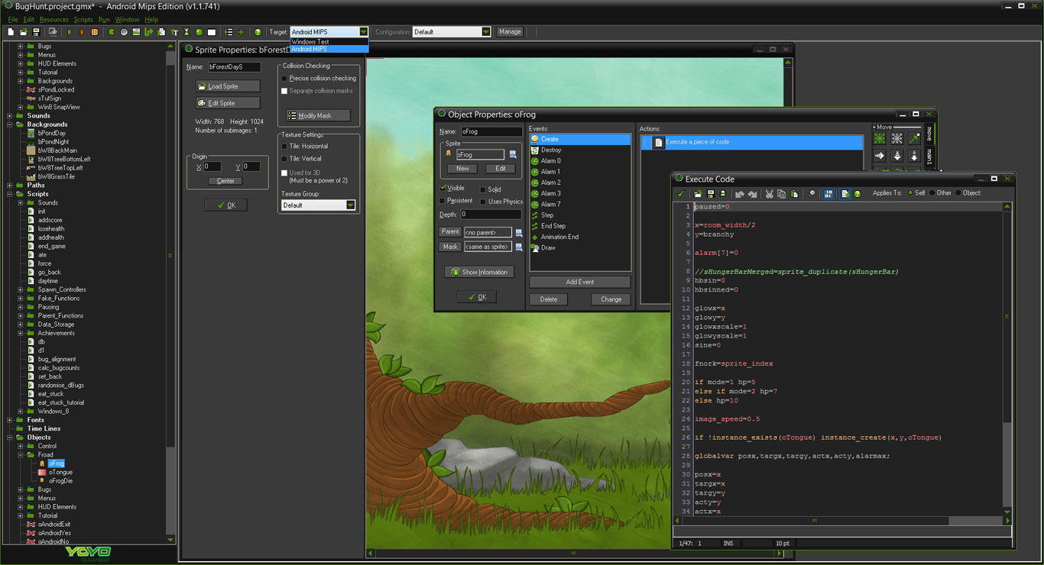Click the Load Sprite button
The image size is (1044, 565).
(x=228, y=86)
